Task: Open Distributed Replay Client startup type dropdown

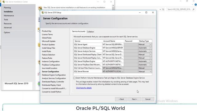Action: (151, 55)
